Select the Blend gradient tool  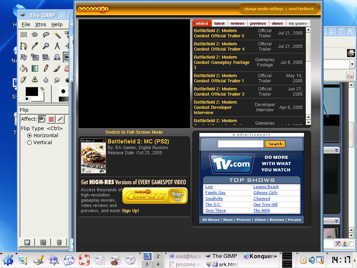35,68
